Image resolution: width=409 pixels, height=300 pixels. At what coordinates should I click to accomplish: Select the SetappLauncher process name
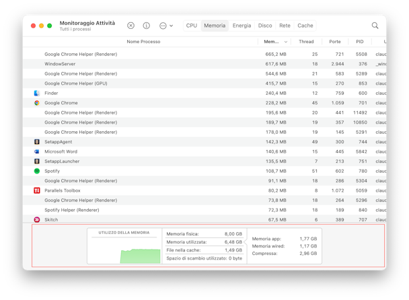(x=62, y=161)
